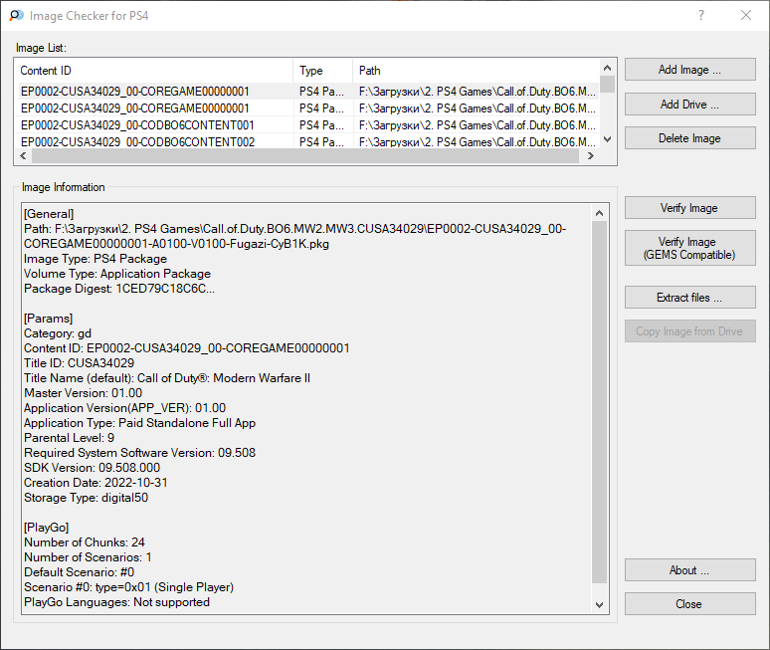Click the 'Package Digest: 1CED79C18C6C...' line
The image size is (770, 650).
[119, 289]
